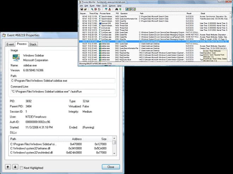The image size is (233, 174).
Task: Click the Event Properties title bar icon
Action: [x=4, y=35]
